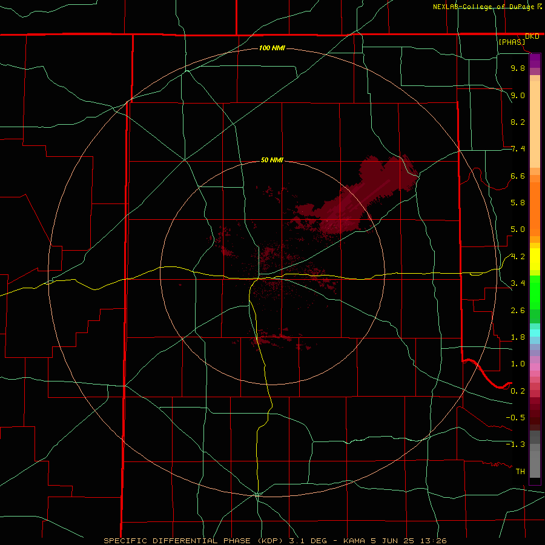The width and height of the screenshot is (545, 545).
Task: Select the 0.2 legend value
Action: tap(518, 391)
